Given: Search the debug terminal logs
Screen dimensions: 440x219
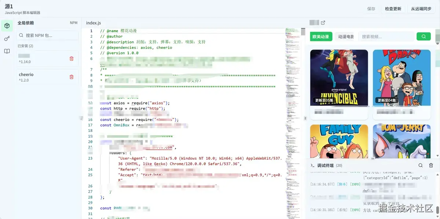Looking at the screenshot, I should coord(421,166).
